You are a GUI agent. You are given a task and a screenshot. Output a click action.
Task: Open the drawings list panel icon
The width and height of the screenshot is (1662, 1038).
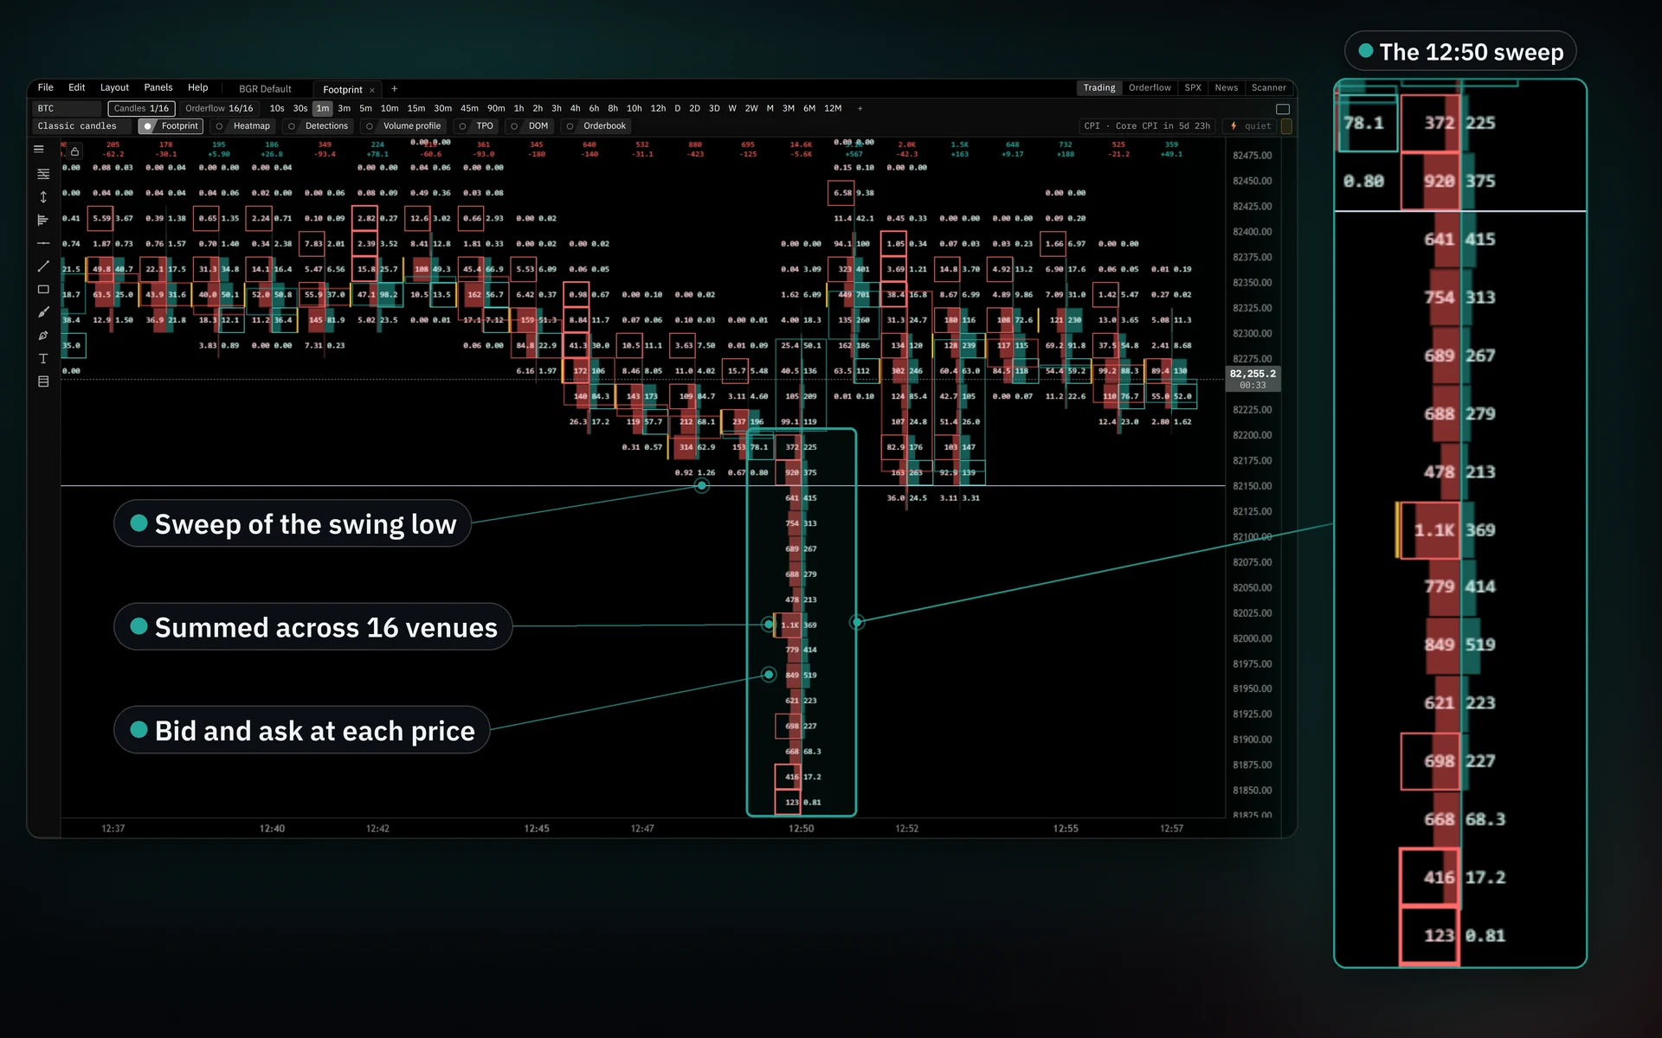[43, 381]
